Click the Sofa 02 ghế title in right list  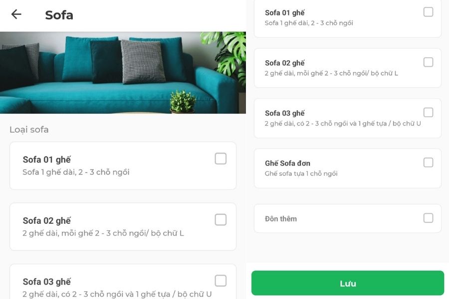tap(284, 63)
